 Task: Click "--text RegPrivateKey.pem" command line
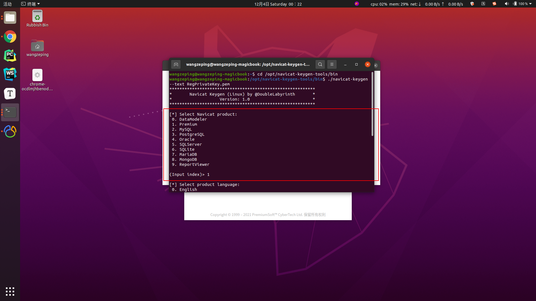200,84
